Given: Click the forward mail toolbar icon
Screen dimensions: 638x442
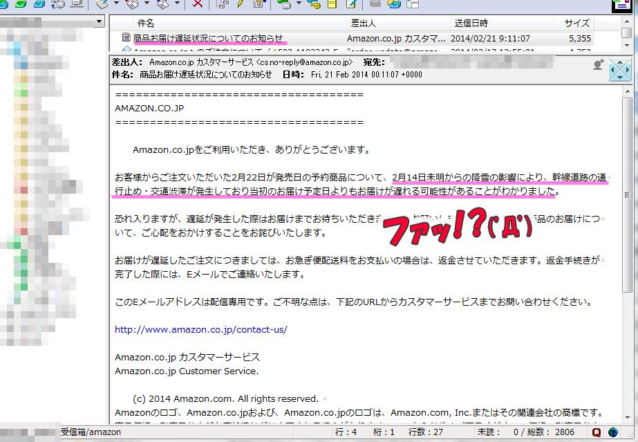Looking at the screenshot, I should tap(163, 3).
